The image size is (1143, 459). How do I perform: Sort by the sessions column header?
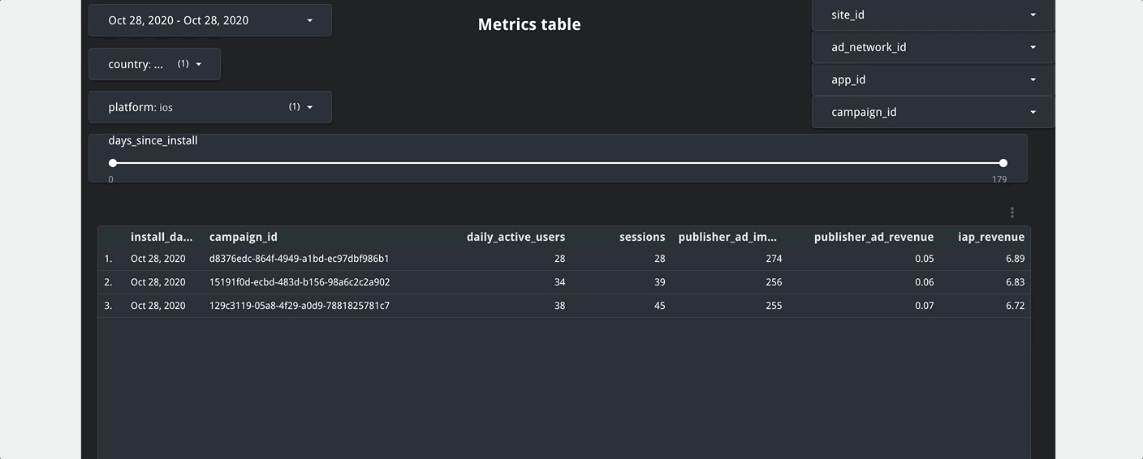tap(642, 237)
